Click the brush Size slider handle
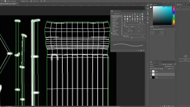Screen dimensions: 190x107 tap(124, 25)
